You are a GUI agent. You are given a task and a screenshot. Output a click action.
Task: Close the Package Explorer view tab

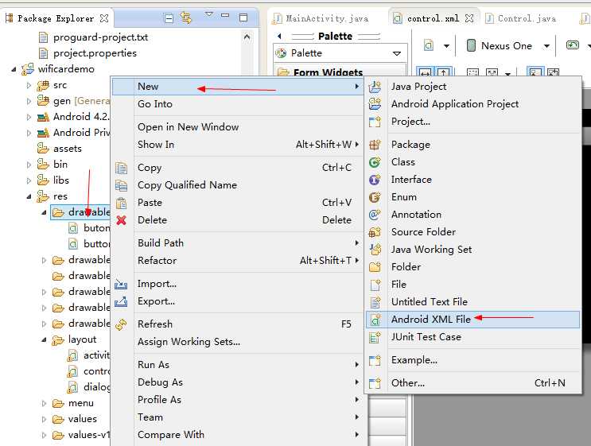104,18
